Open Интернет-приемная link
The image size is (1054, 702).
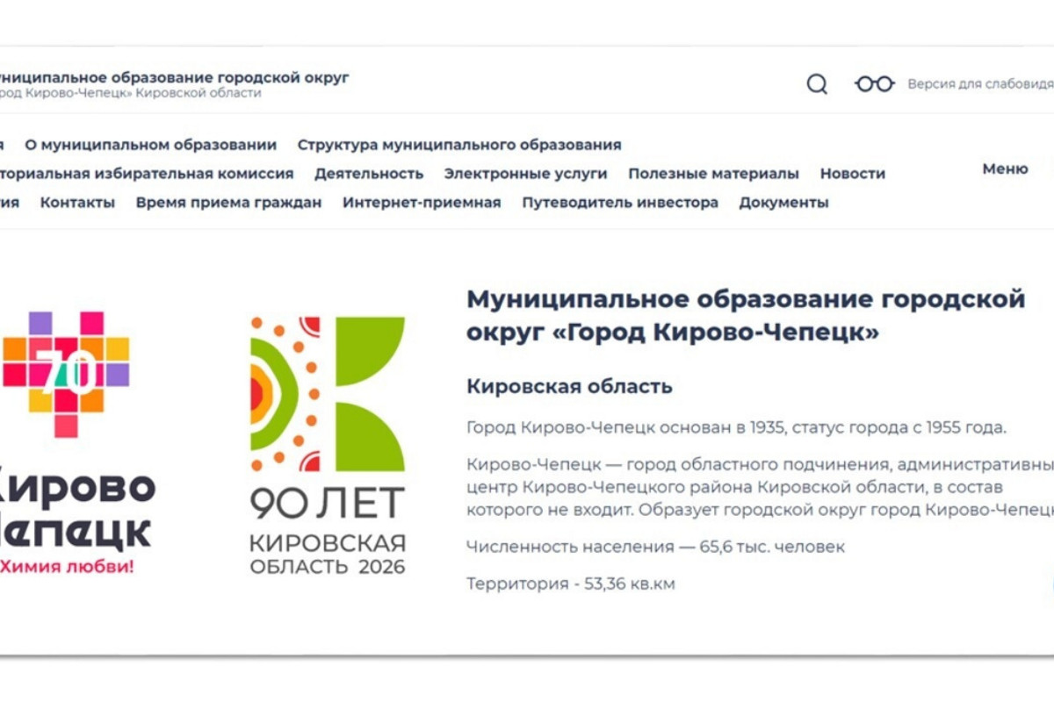point(422,203)
